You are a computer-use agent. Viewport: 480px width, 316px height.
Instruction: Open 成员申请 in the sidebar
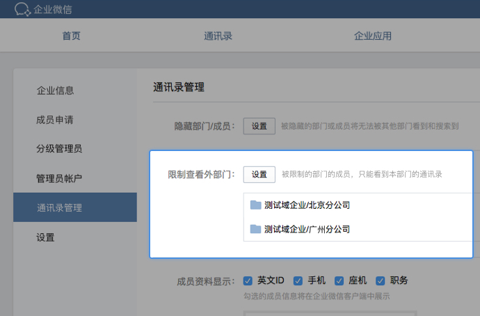(55, 120)
